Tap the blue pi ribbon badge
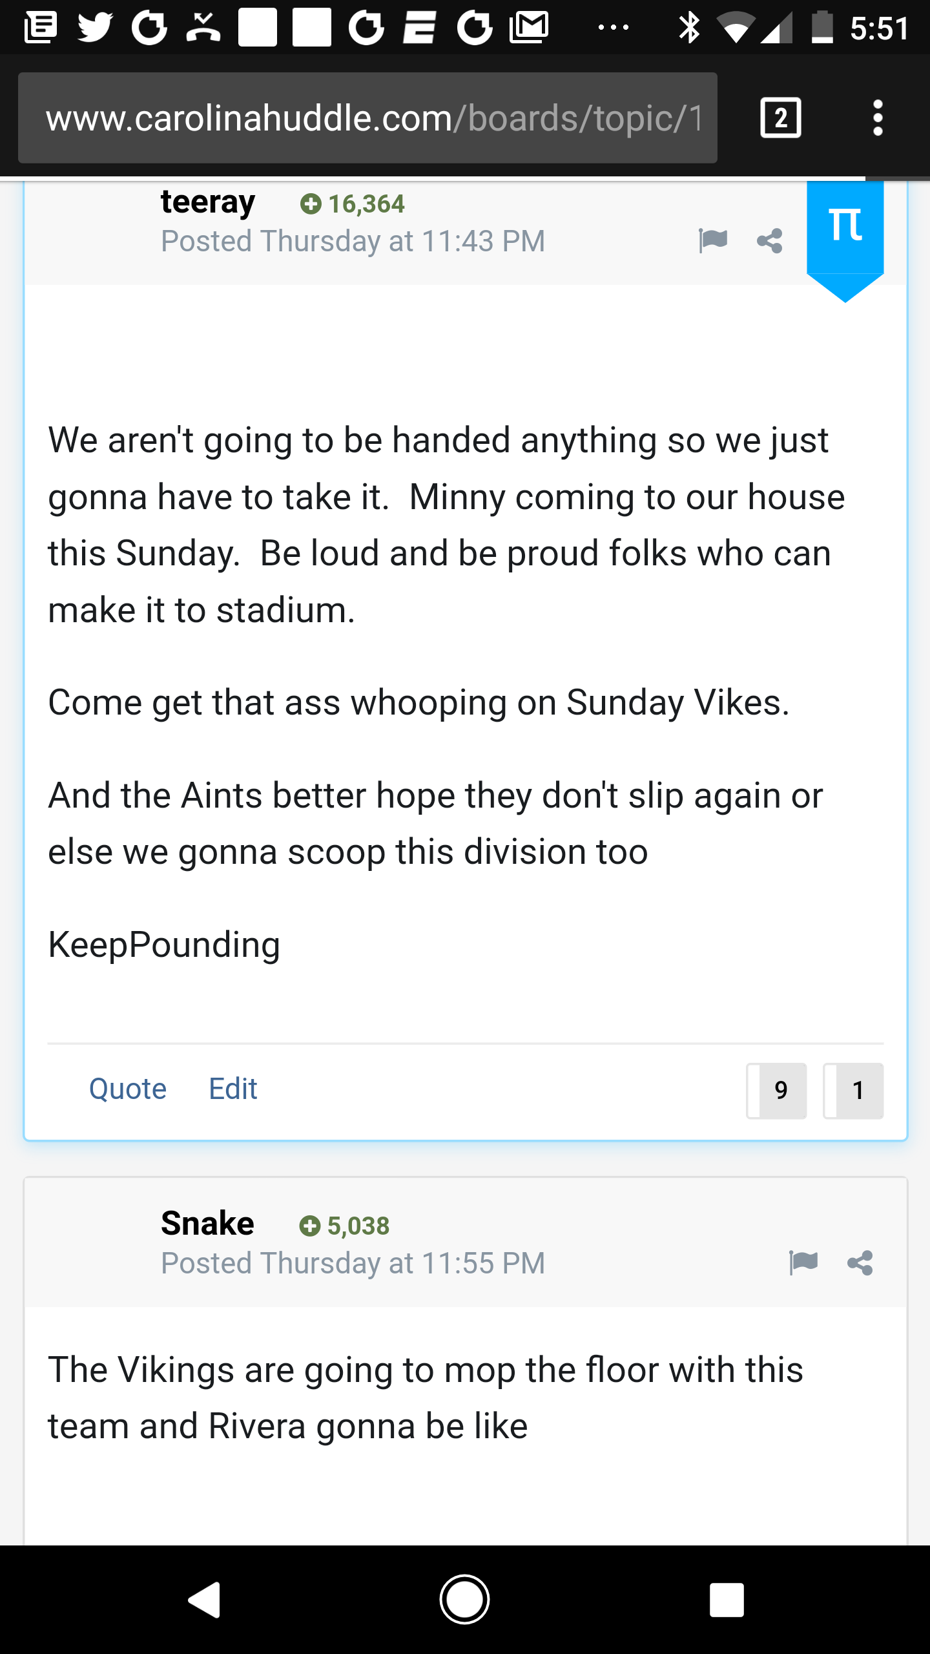Viewport: 930px width, 1654px height. [845, 240]
